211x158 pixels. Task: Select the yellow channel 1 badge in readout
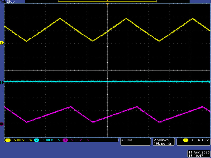click(8, 140)
